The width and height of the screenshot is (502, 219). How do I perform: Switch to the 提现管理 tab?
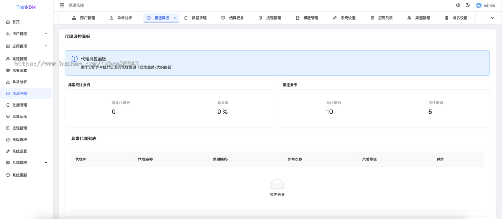tap(270, 18)
